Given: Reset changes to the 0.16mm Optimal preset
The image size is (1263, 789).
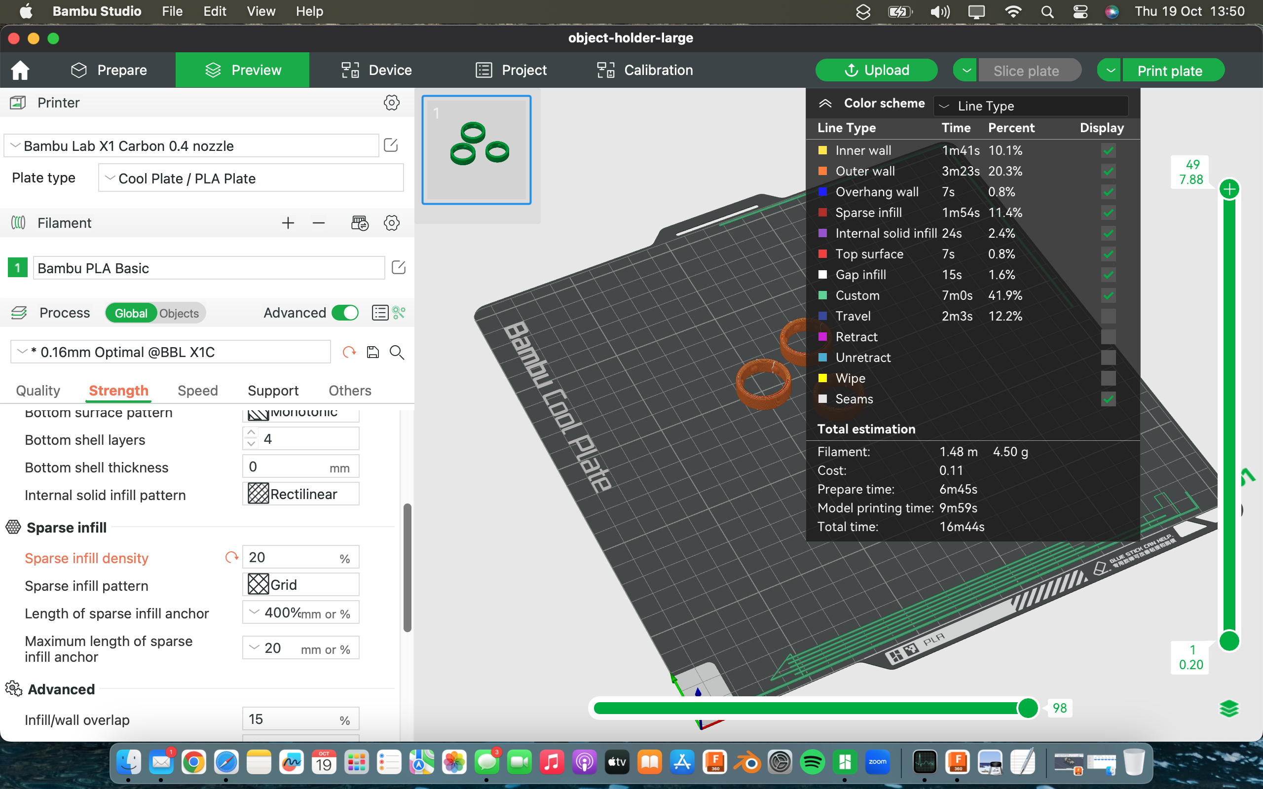Looking at the screenshot, I should 349,352.
